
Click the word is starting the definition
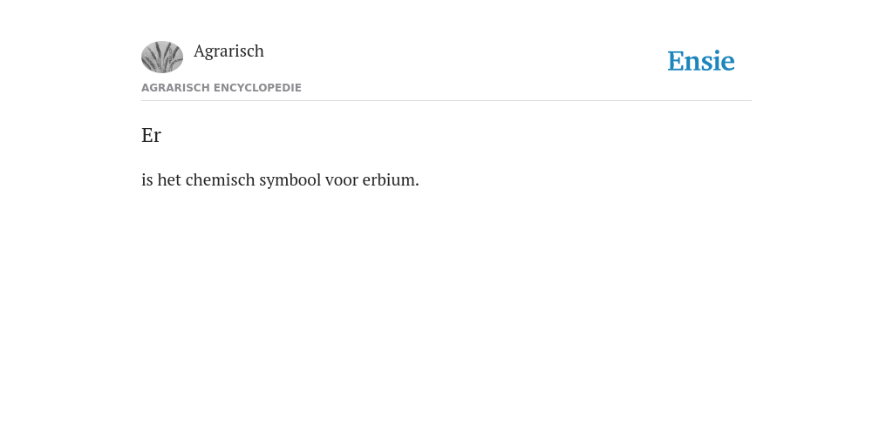(147, 179)
